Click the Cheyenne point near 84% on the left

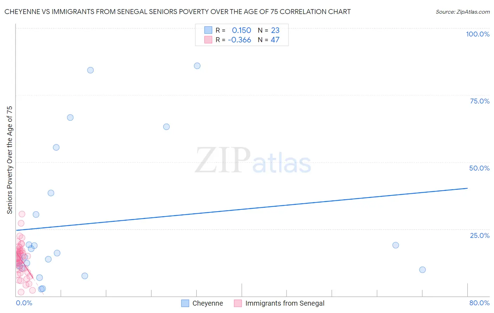click(90, 70)
